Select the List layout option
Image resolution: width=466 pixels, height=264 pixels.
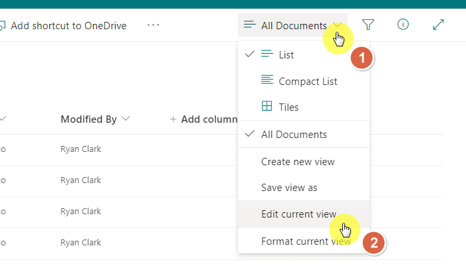point(304,55)
